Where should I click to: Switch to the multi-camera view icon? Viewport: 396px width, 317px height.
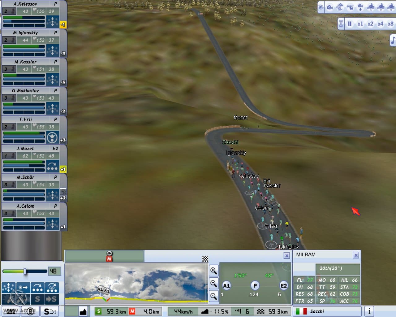(x=340, y=7)
